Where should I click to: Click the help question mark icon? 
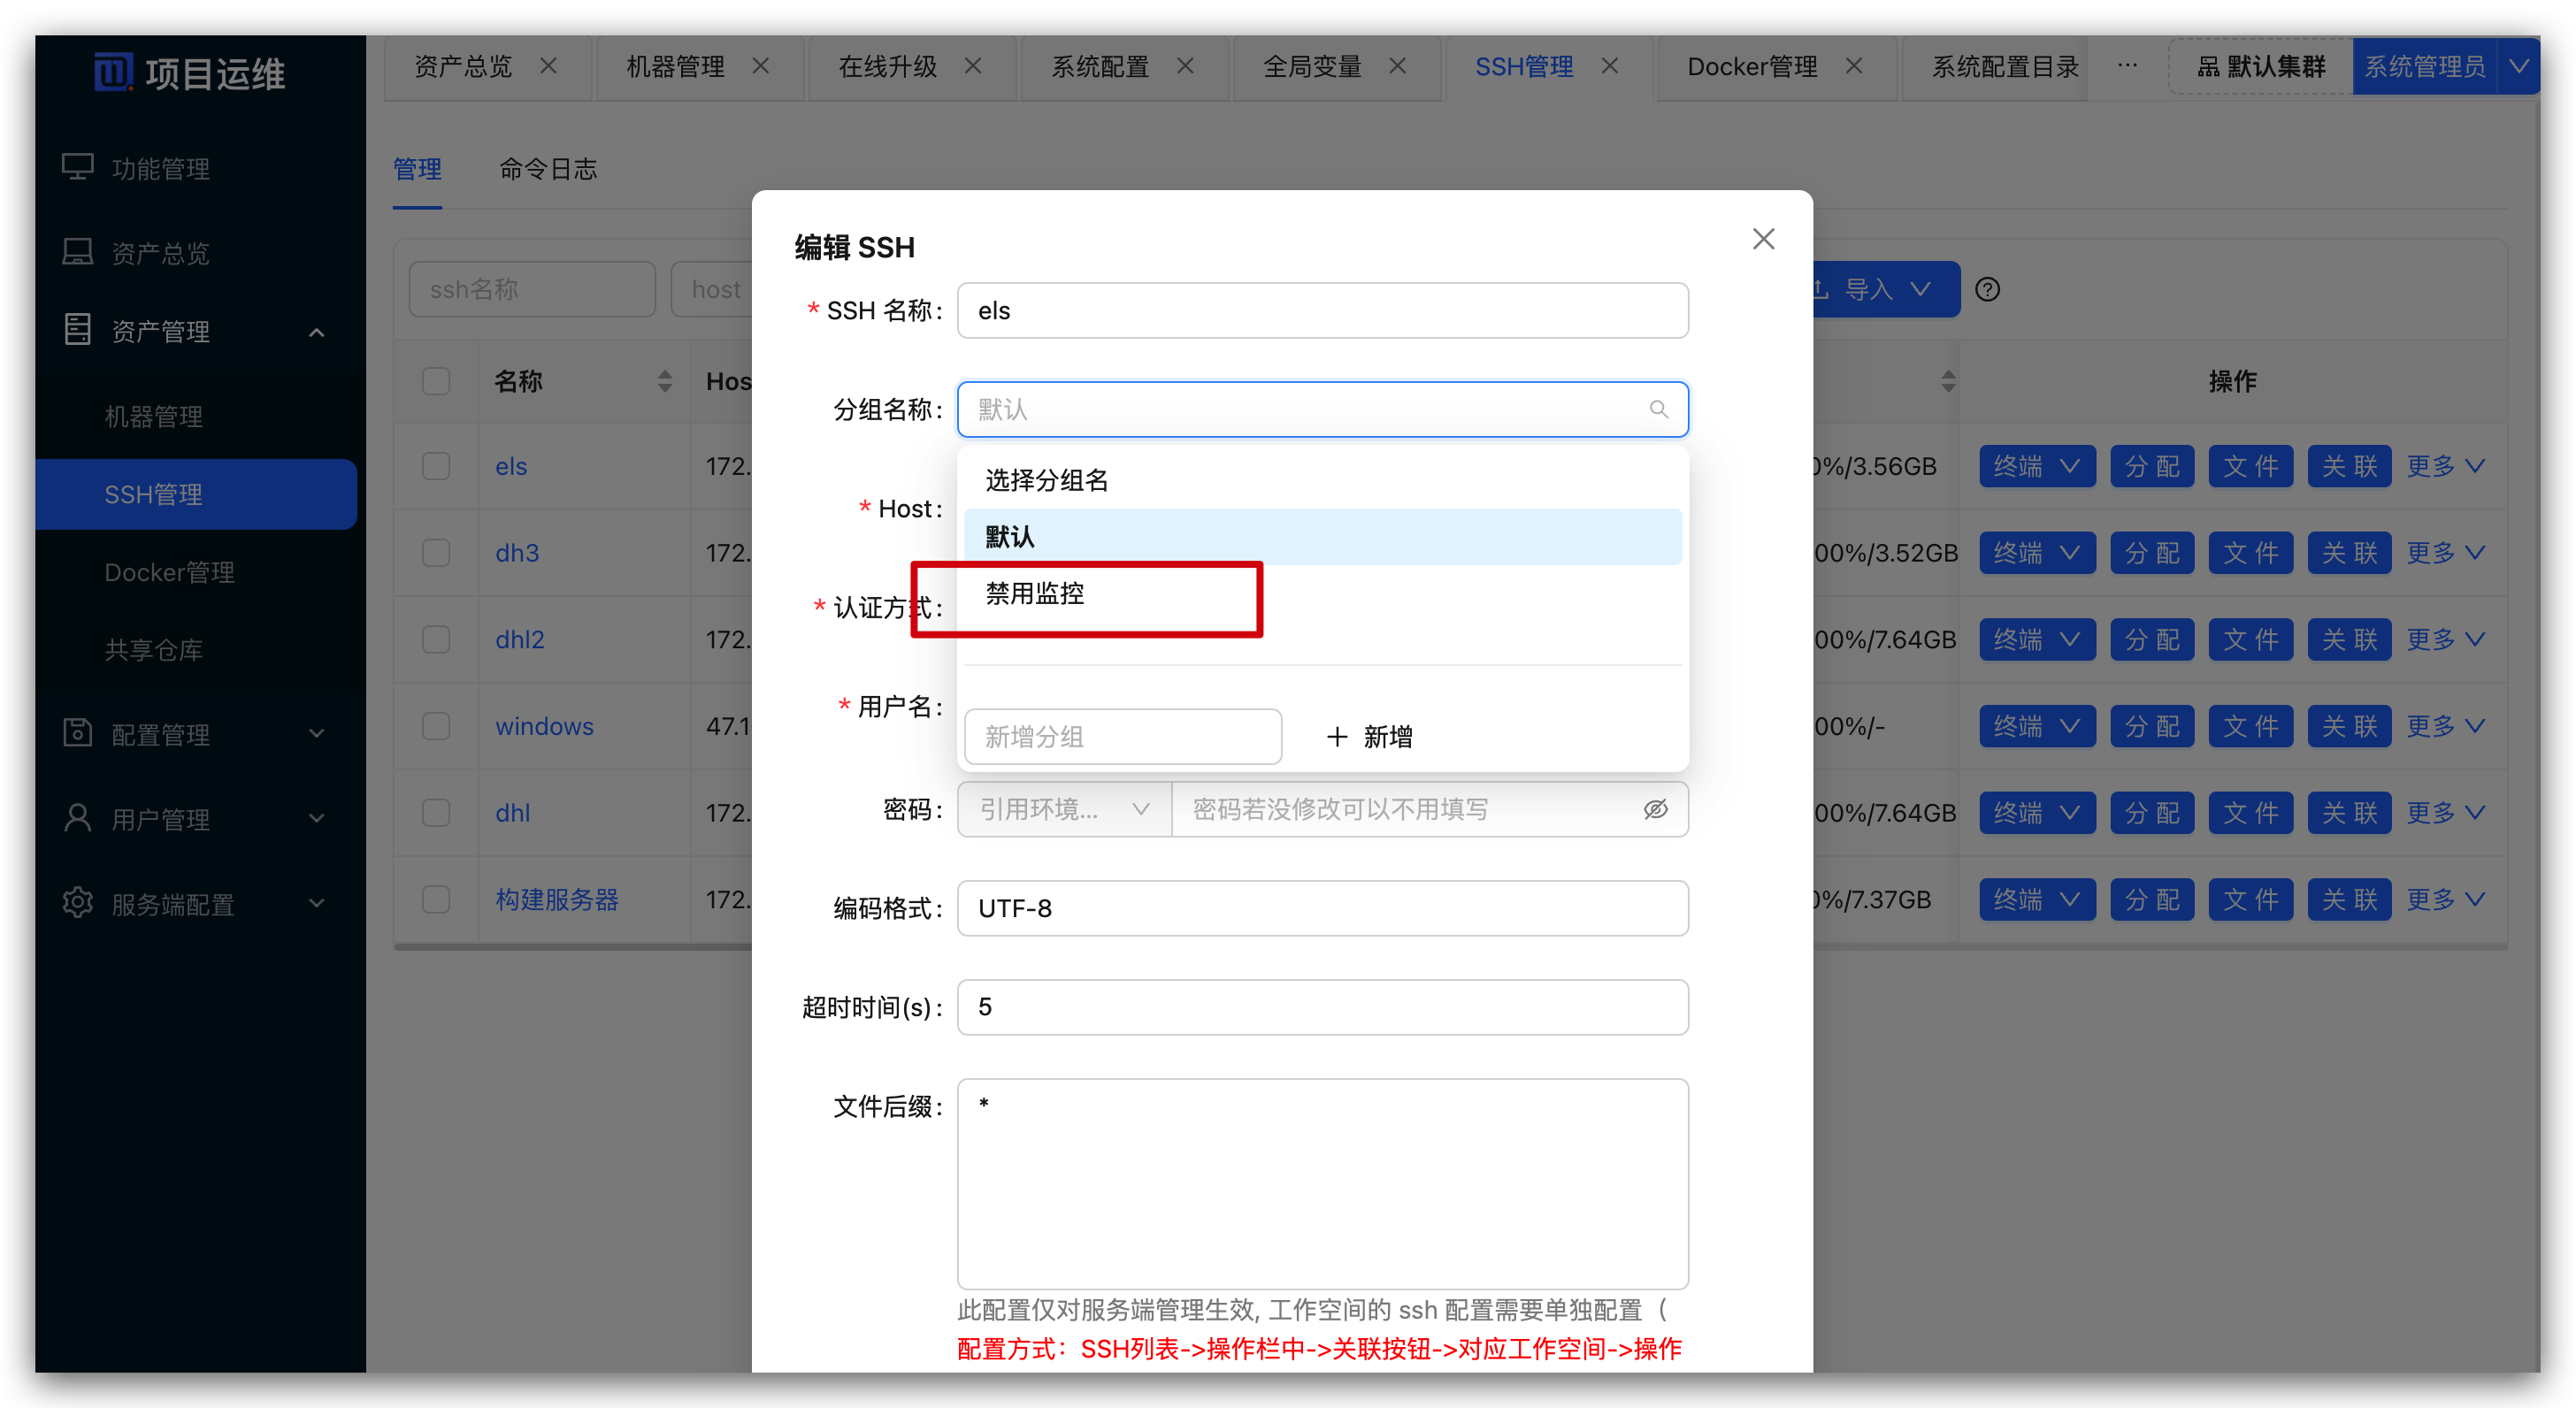coord(1986,289)
